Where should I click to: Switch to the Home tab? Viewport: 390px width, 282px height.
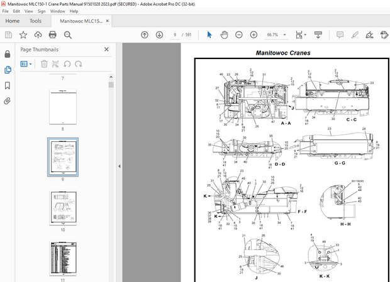pyautogui.click(x=13, y=21)
